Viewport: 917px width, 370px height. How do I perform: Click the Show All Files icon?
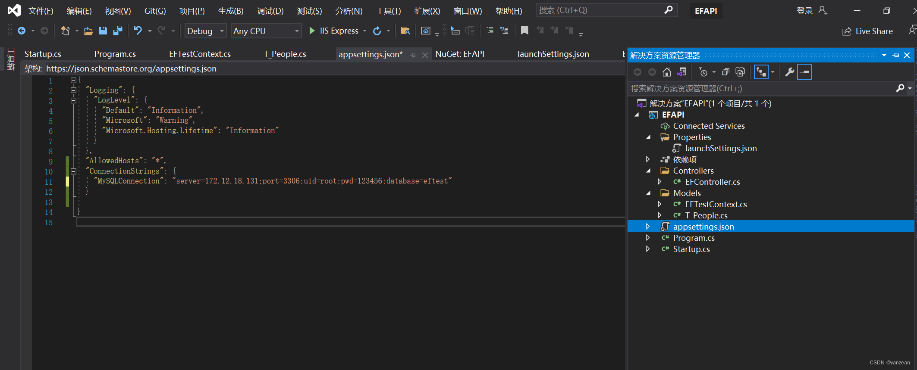click(740, 72)
